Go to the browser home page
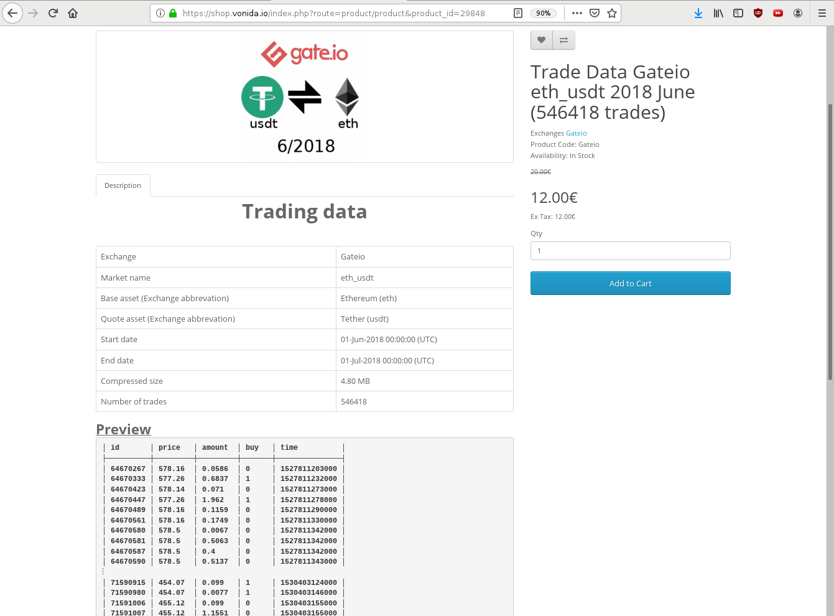Screen dimensions: 834x616 coord(73,12)
